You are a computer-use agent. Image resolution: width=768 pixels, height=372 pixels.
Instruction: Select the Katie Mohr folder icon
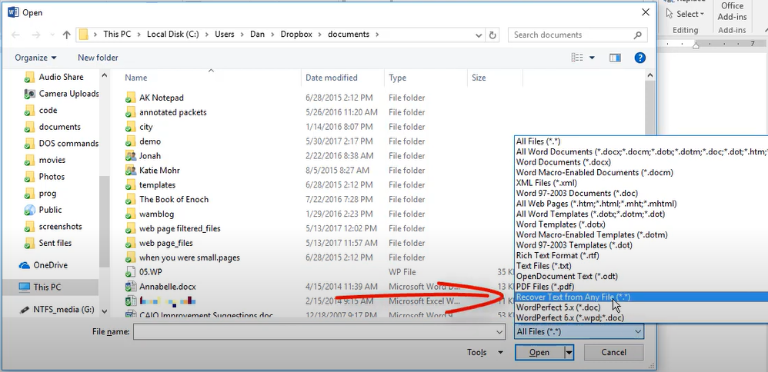coord(130,171)
